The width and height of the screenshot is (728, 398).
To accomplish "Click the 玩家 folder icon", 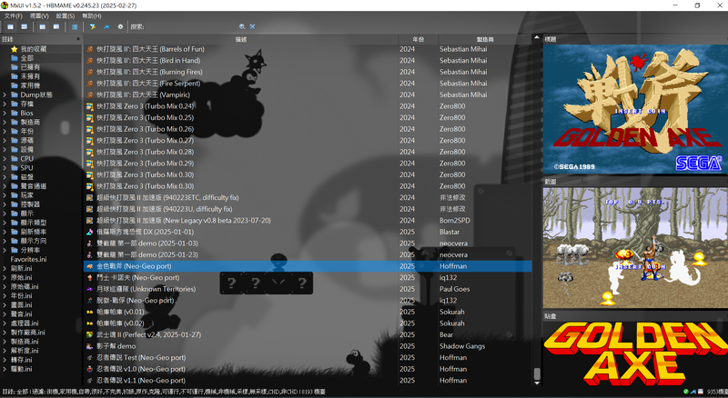I will (15, 195).
